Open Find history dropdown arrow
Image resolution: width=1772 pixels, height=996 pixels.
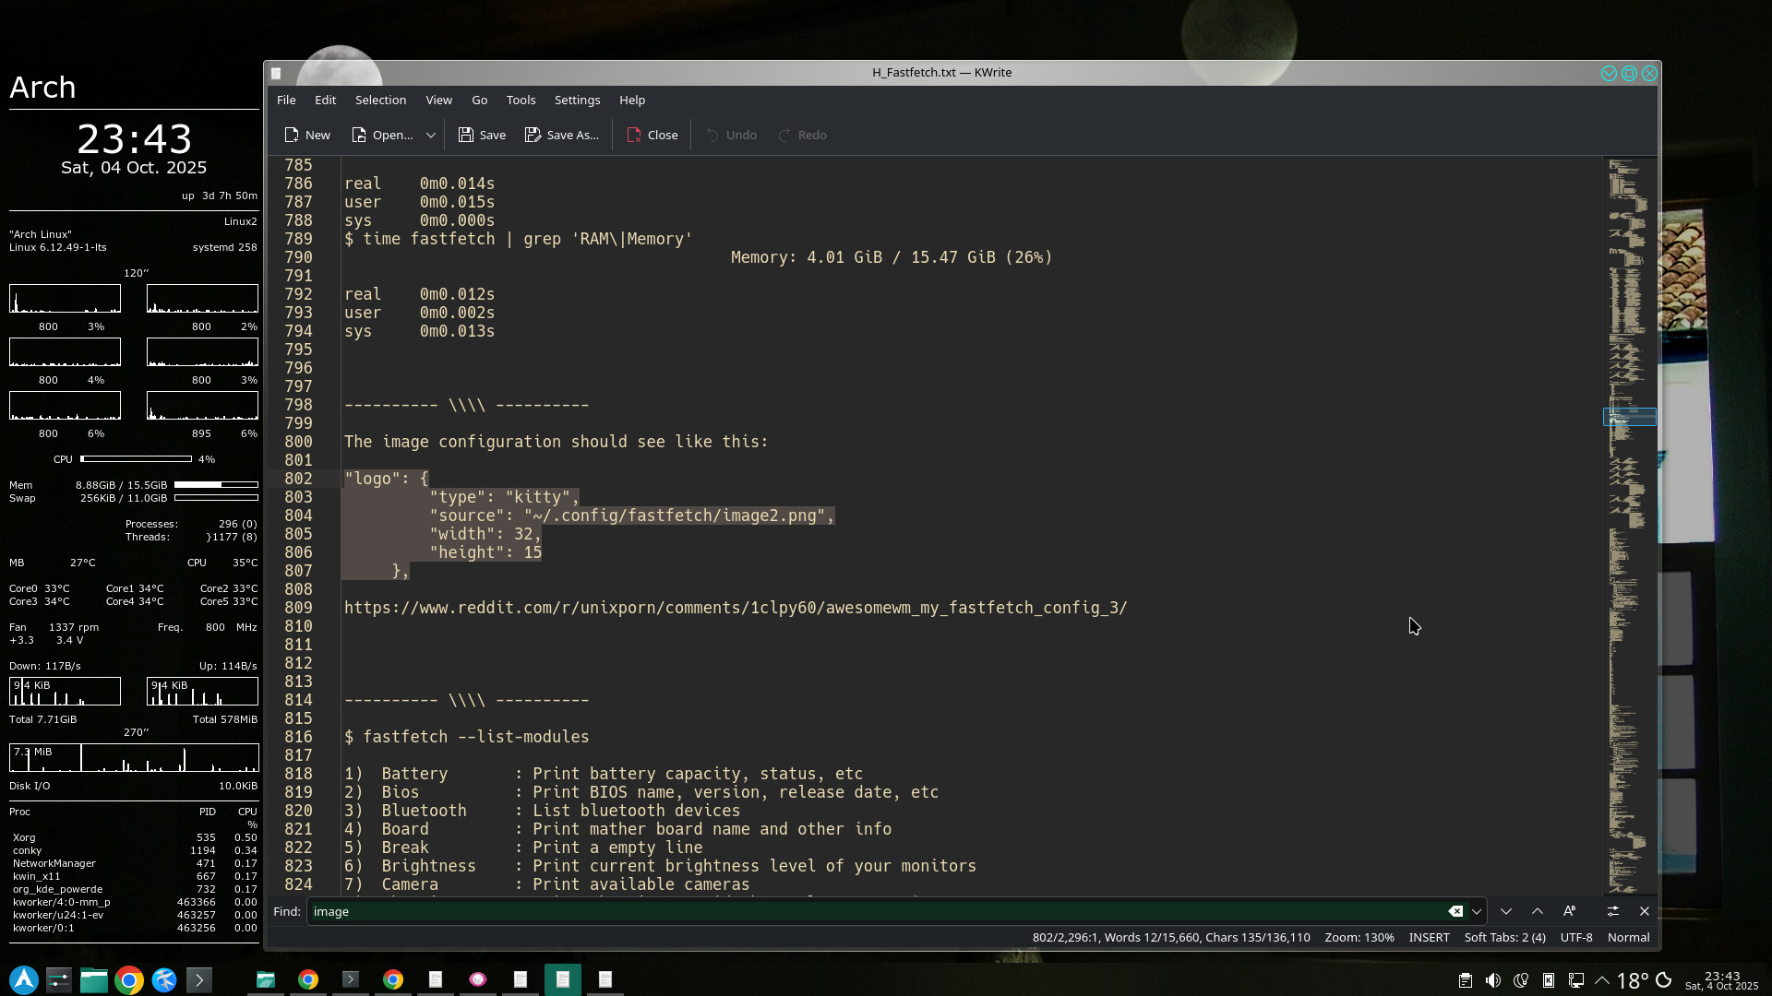(x=1477, y=911)
